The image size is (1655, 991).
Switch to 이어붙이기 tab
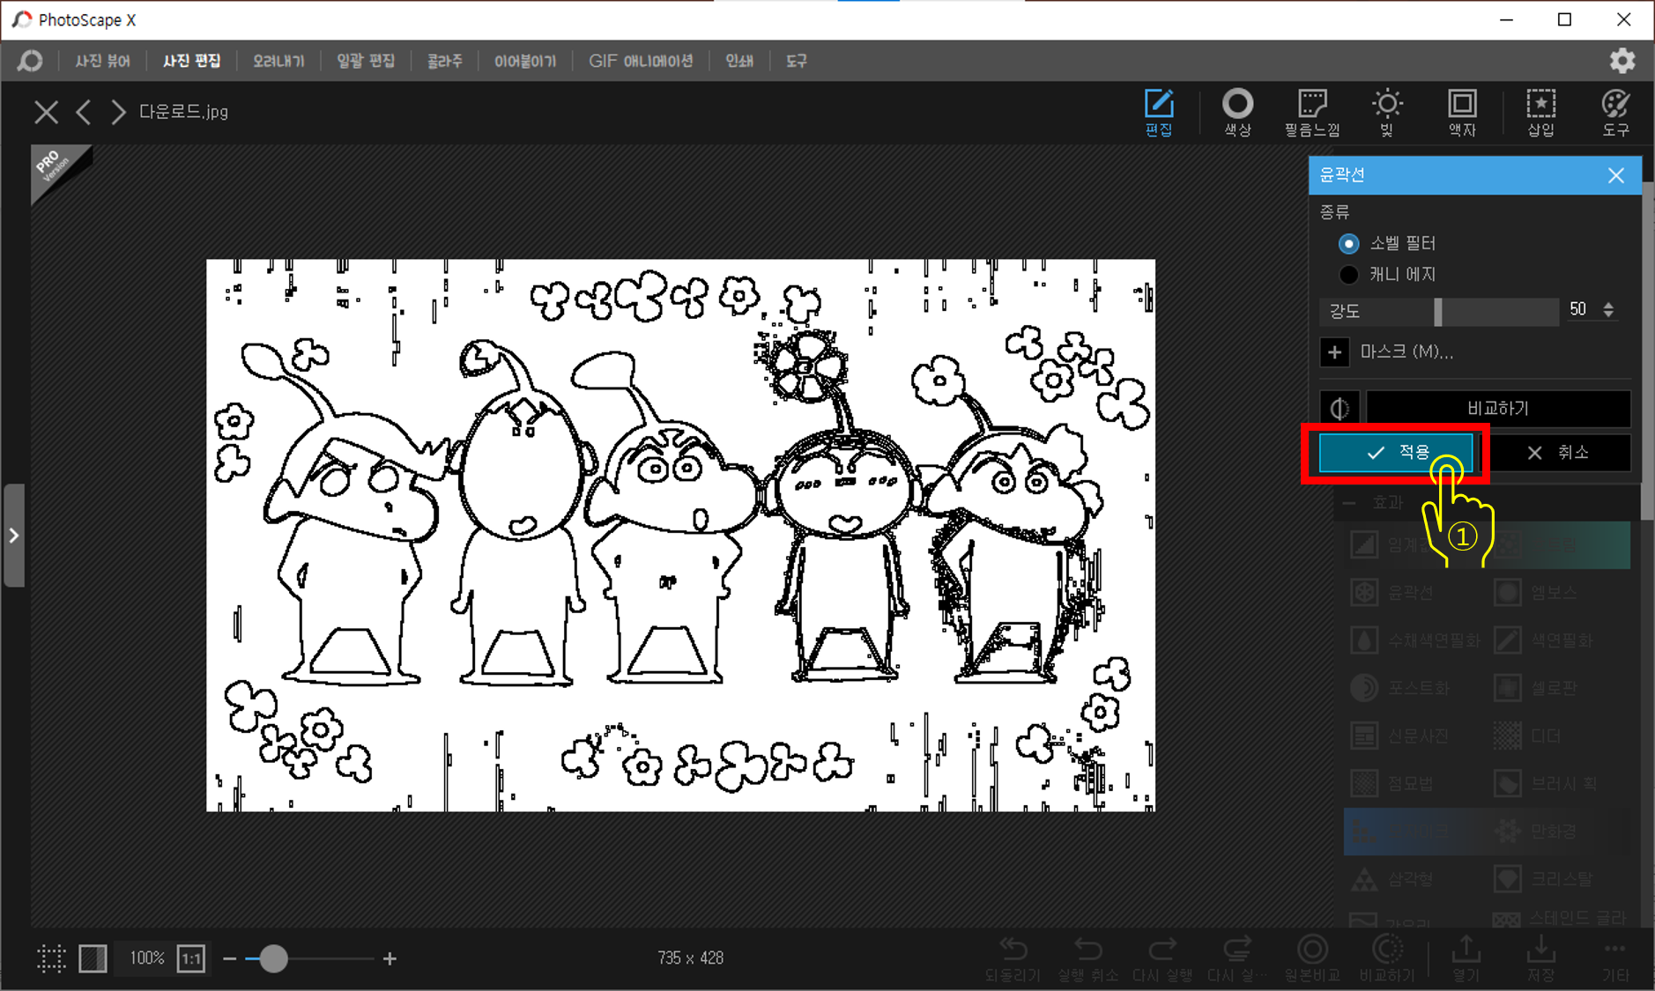tap(525, 61)
